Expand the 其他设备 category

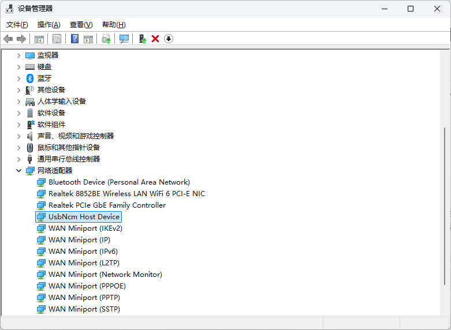tap(18, 90)
